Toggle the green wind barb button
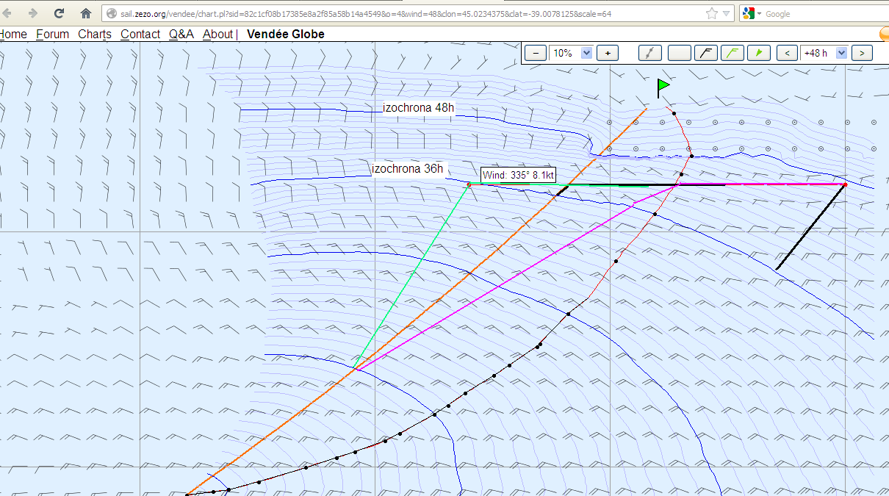 (x=733, y=53)
